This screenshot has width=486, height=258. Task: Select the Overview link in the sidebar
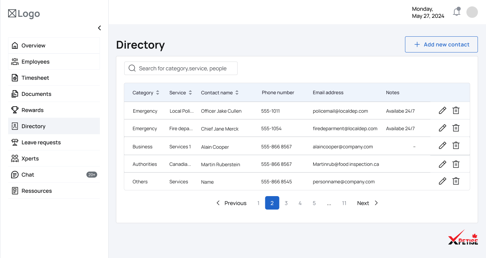point(33,45)
